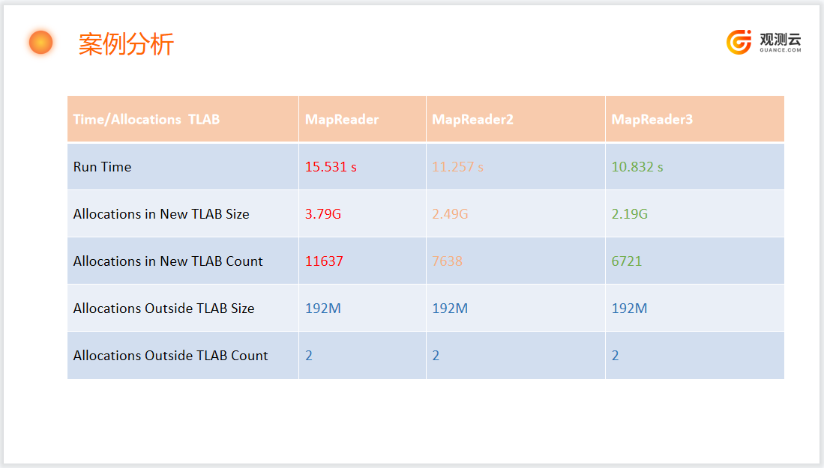The width and height of the screenshot is (824, 468).
Task: Click count 2 in the MapReader column
Action: (x=309, y=356)
